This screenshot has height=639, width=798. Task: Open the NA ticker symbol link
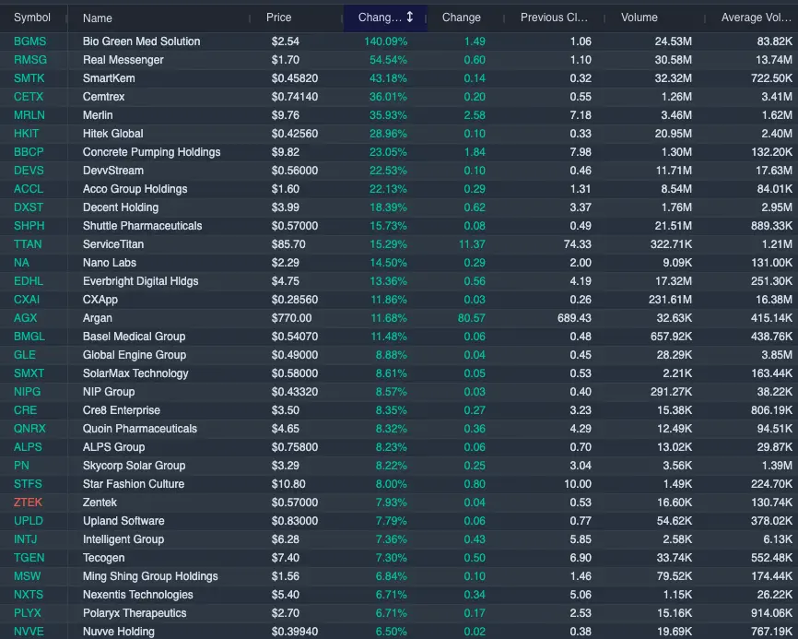tap(21, 263)
